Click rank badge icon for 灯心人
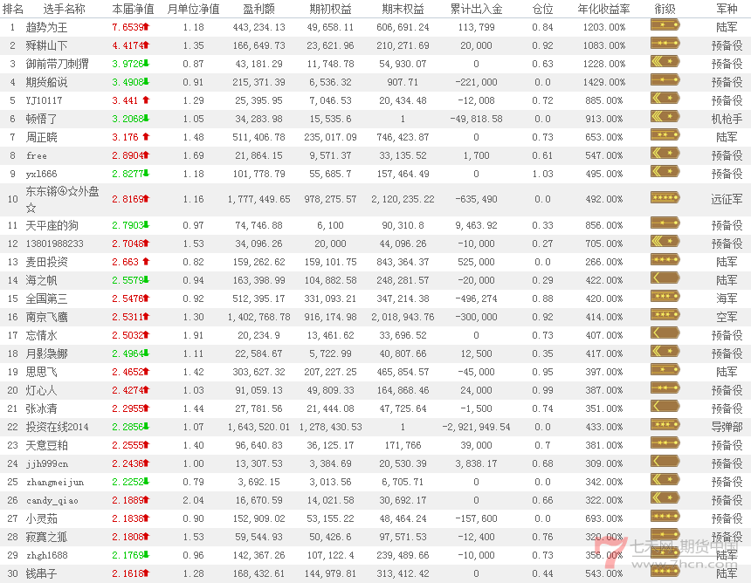Screen dimensions: 751x583 pyautogui.click(x=665, y=388)
